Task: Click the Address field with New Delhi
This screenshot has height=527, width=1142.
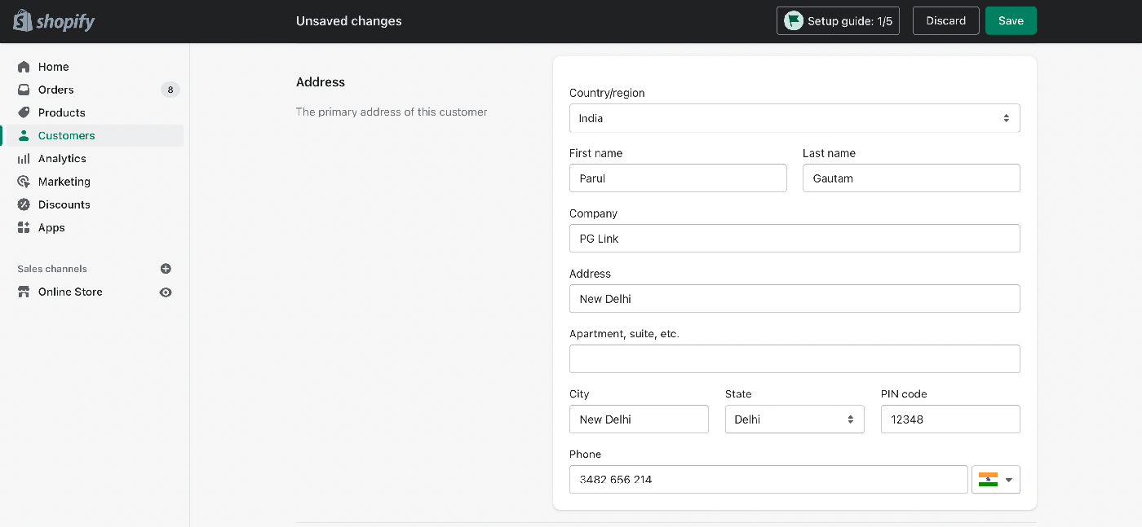Action: [x=795, y=299]
